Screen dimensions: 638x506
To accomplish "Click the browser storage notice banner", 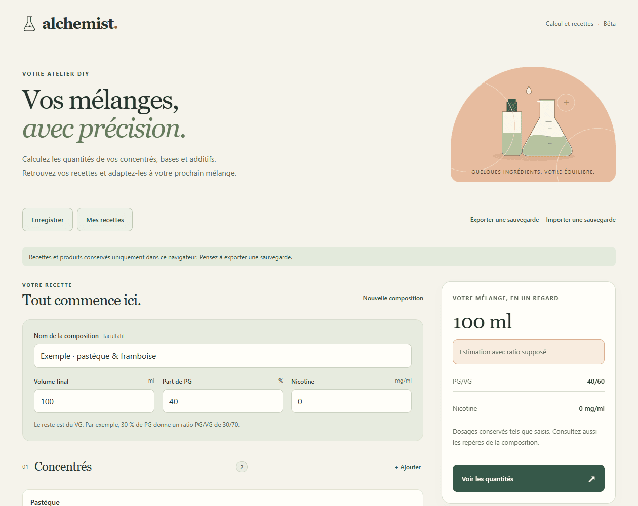I will [319, 257].
